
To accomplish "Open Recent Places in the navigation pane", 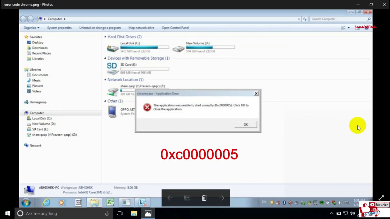I will pos(41,53).
